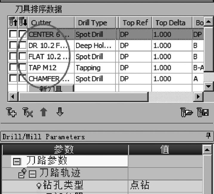The image size is (214, 194).
Task: Collapse the 刀路轨迹 tree node
Action: pyautogui.click(x=33, y=174)
